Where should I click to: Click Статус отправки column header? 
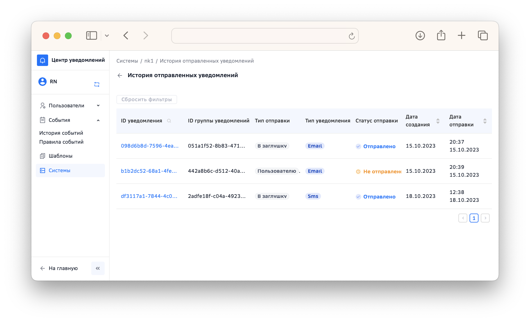[377, 121]
